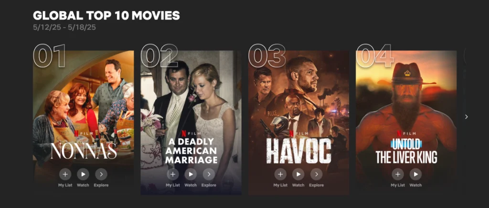Click the My List label under Havoc
Viewport: 489px width, 208px height.
pos(280,185)
